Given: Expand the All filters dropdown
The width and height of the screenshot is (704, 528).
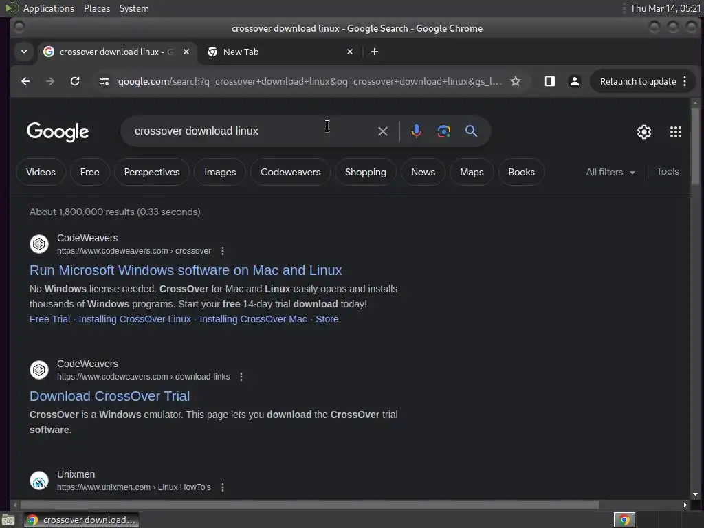Looking at the screenshot, I should click(x=610, y=173).
